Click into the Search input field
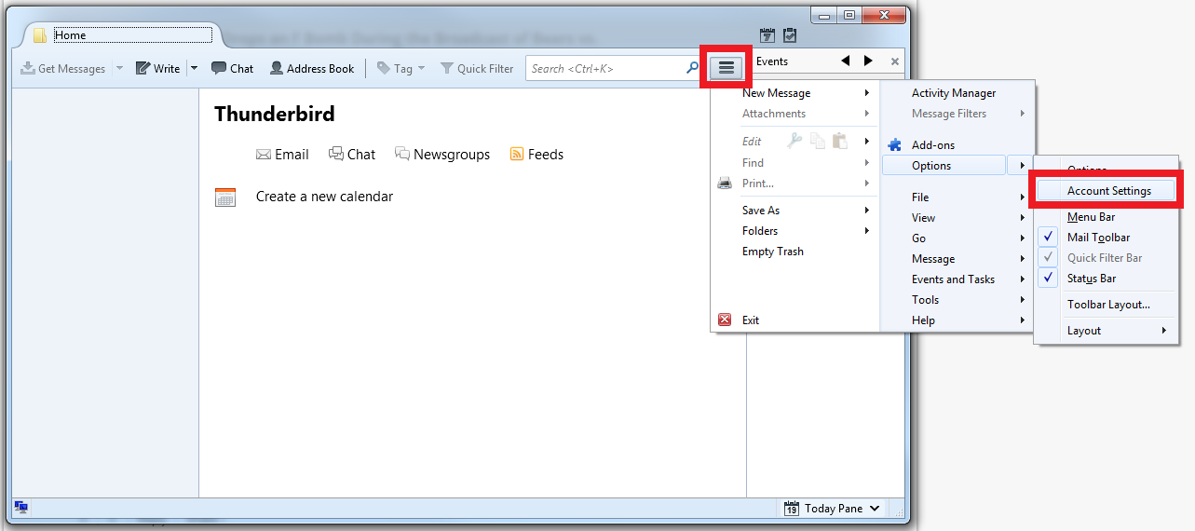The width and height of the screenshot is (1195, 531). click(605, 68)
